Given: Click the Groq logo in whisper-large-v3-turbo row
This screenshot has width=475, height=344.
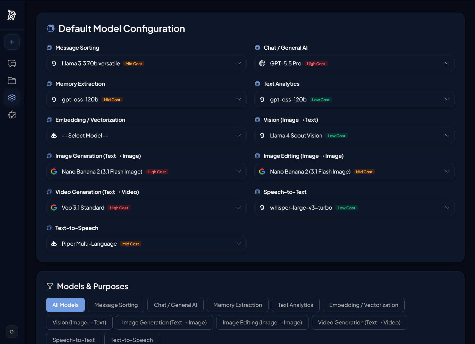Looking at the screenshot, I should pyautogui.click(x=262, y=208).
